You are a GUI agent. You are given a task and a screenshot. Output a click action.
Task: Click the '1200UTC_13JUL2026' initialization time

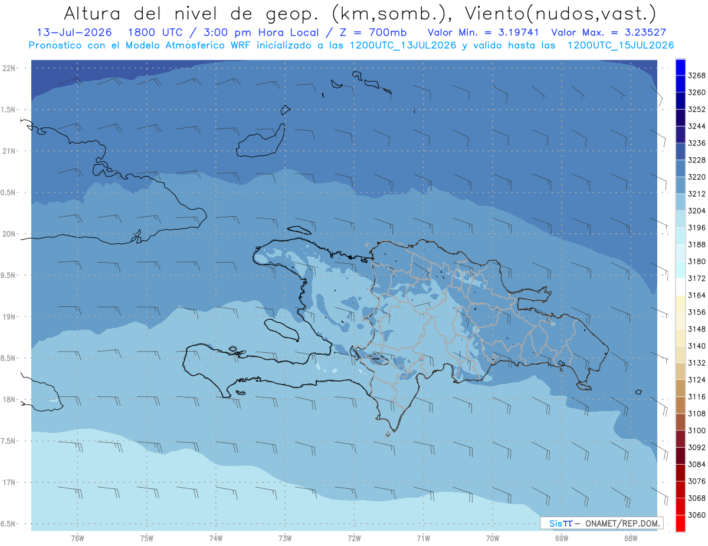click(402, 45)
